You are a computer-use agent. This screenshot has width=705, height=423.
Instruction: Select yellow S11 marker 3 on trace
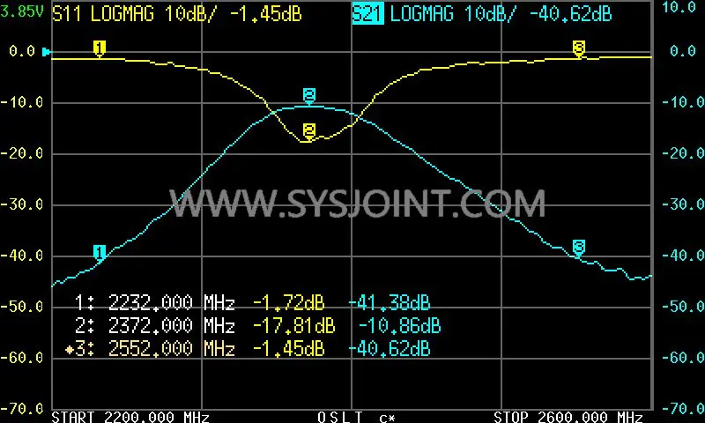[579, 48]
